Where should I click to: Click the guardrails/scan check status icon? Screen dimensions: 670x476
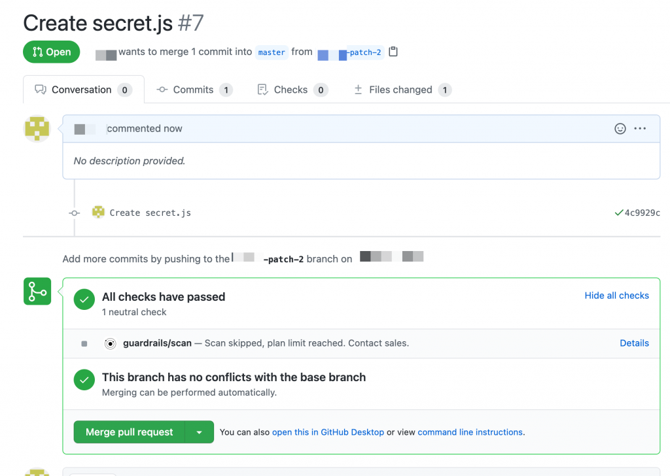click(110, 343)
